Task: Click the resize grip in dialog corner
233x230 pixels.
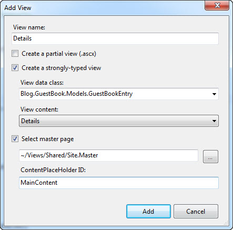Action: click(226, 223)
